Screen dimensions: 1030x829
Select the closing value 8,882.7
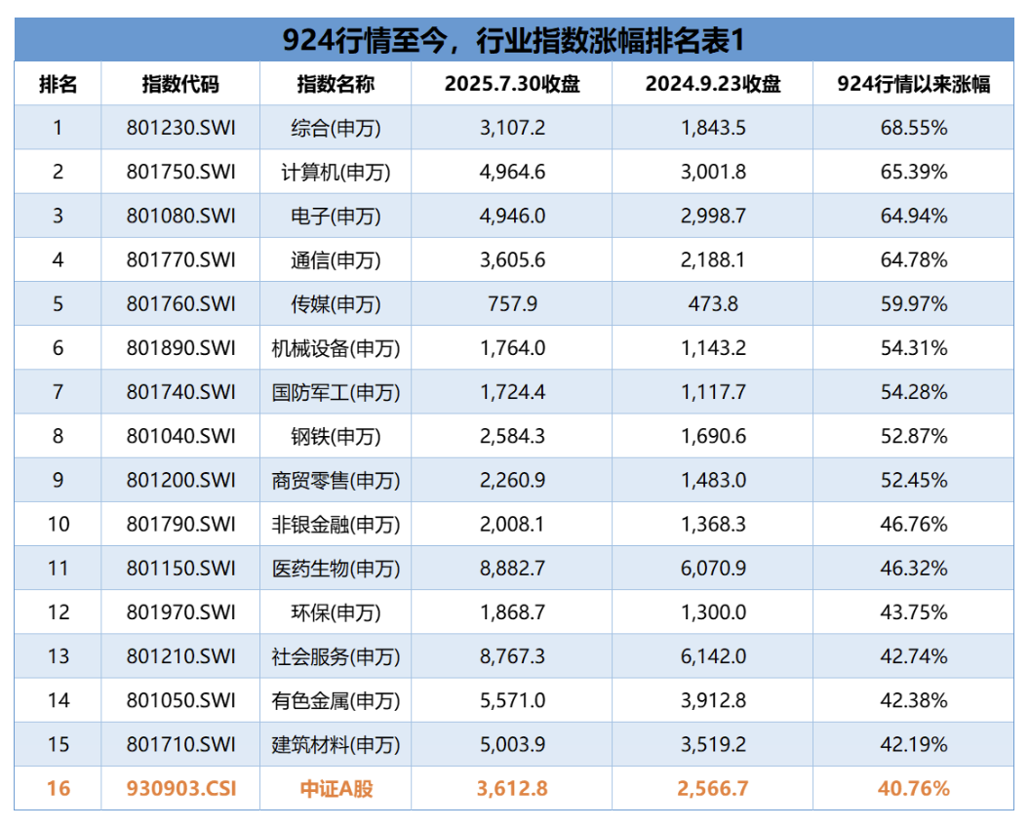tap(512, 568)
